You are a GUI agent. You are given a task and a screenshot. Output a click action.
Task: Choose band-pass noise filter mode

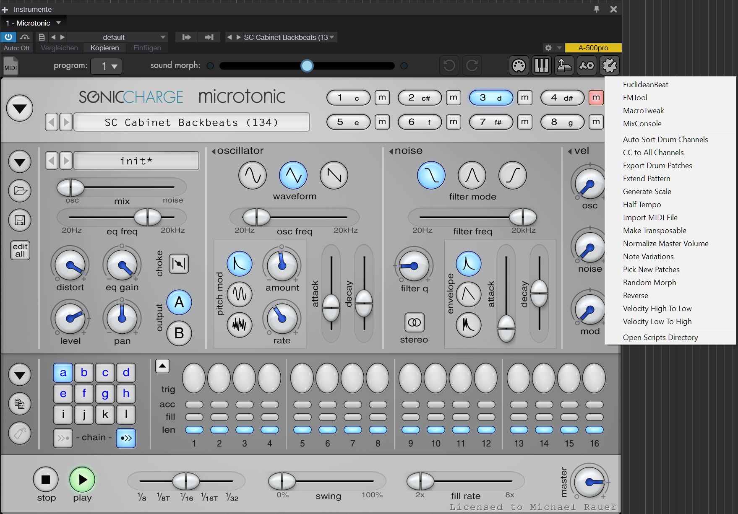click(472, 175)
